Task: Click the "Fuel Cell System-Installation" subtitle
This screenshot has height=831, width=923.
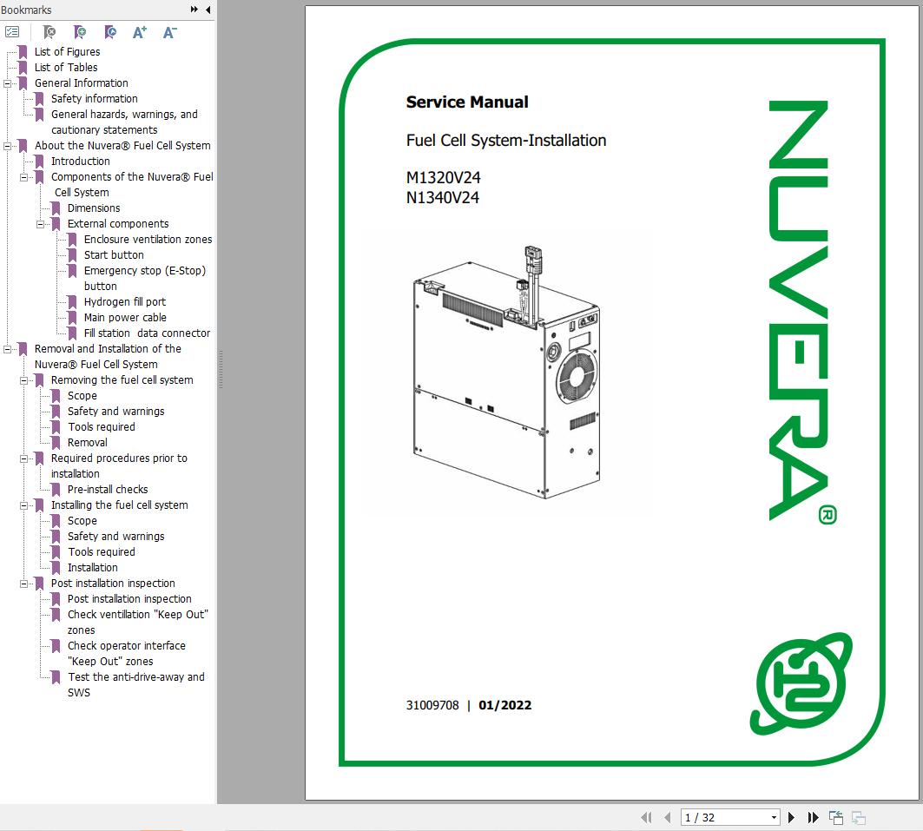Action: [505, 140]
